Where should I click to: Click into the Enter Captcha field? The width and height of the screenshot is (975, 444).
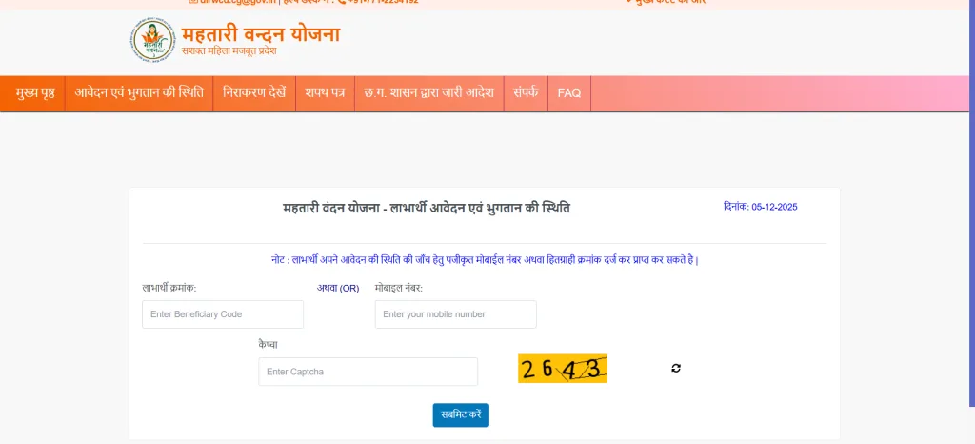(x=368, y=372)
